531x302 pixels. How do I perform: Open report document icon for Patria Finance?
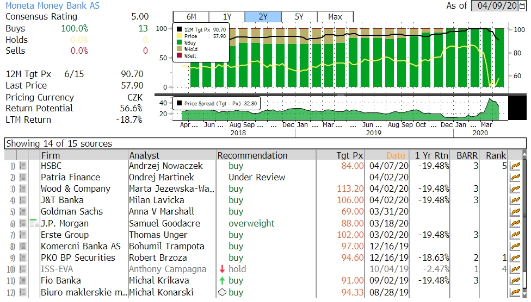[x=23, y=177]
